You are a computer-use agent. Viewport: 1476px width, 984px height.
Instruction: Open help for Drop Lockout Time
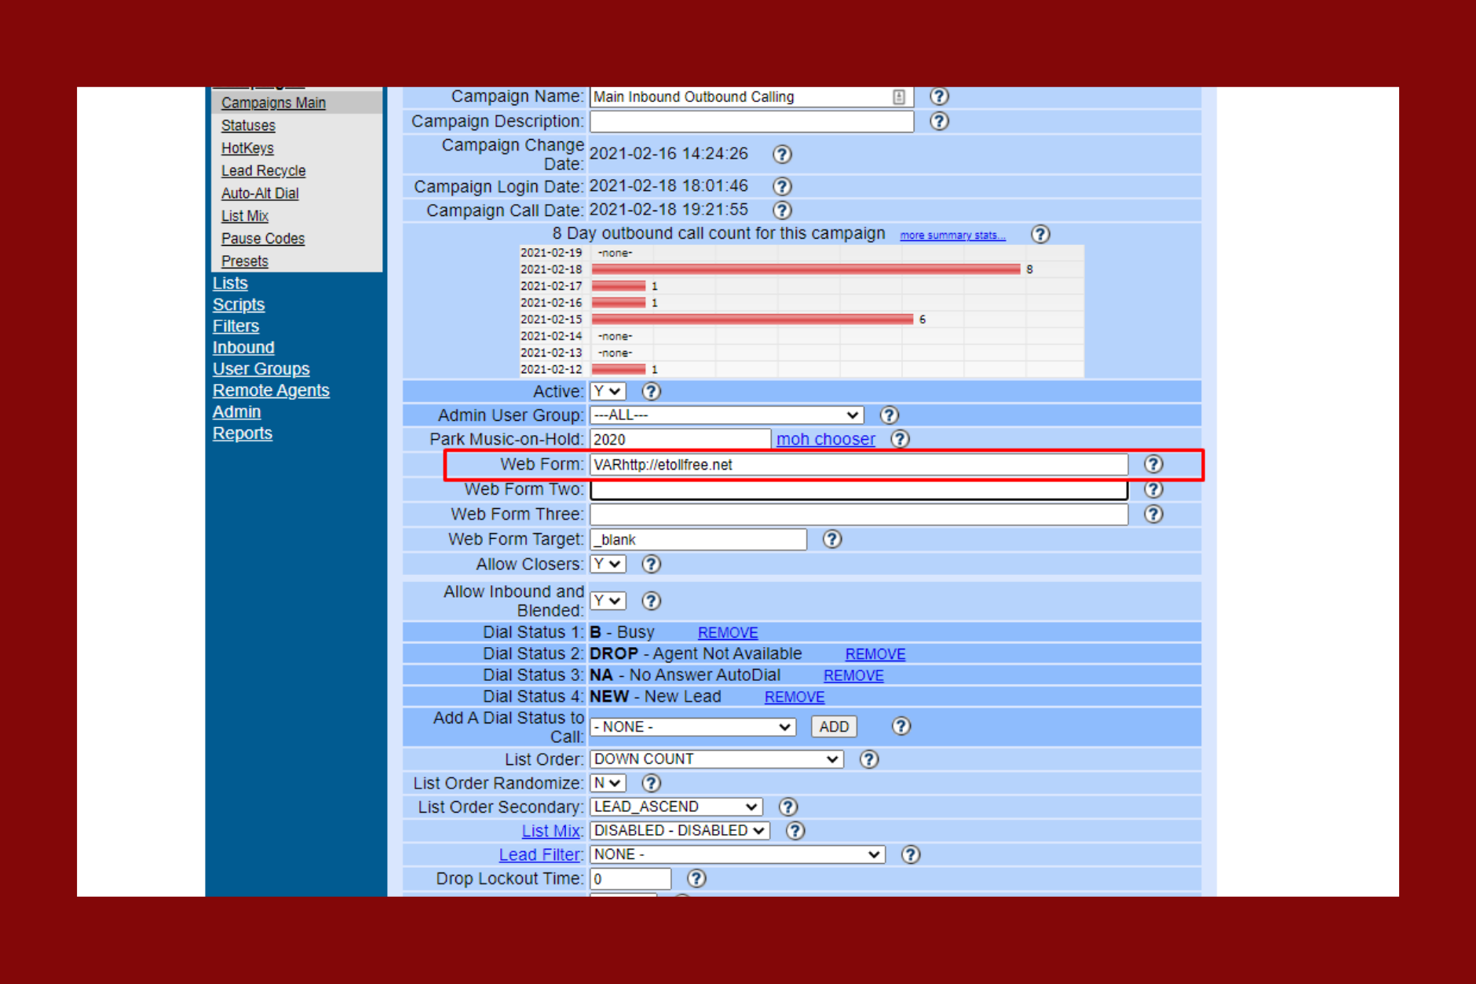(696, 879)
